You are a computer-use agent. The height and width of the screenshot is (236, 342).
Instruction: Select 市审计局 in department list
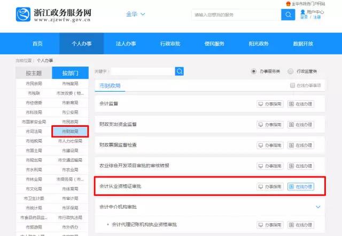pyautogui.click(x=70, y=198)
